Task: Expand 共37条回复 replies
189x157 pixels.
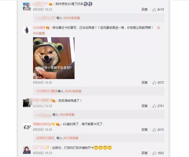Action: tap(71, 138)
